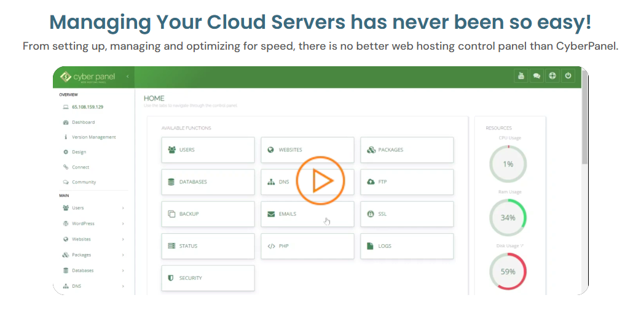
Task: Select the Databases tile icon
Action: tap(171, 182)
